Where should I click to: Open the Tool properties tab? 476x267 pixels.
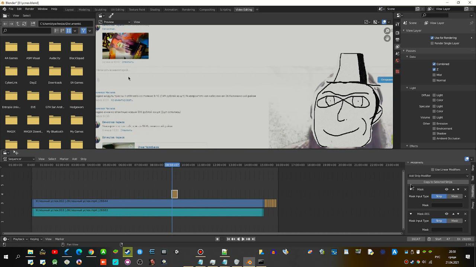397,24
